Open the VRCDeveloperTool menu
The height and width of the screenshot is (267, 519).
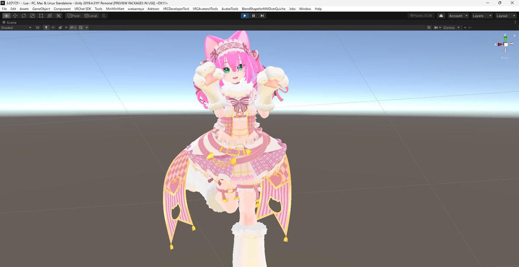click(176, 9)
